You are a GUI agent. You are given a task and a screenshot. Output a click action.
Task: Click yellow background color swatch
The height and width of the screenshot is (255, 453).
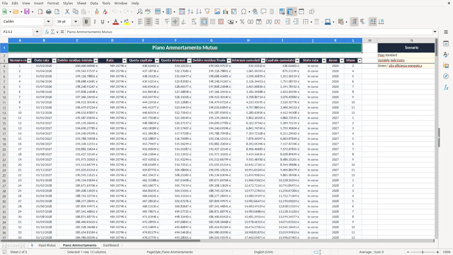pyautogui.click(x=127, y=22)
